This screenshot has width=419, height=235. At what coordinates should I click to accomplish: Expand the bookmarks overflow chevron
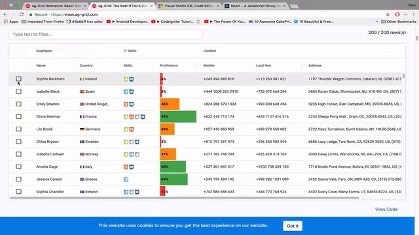377,22
